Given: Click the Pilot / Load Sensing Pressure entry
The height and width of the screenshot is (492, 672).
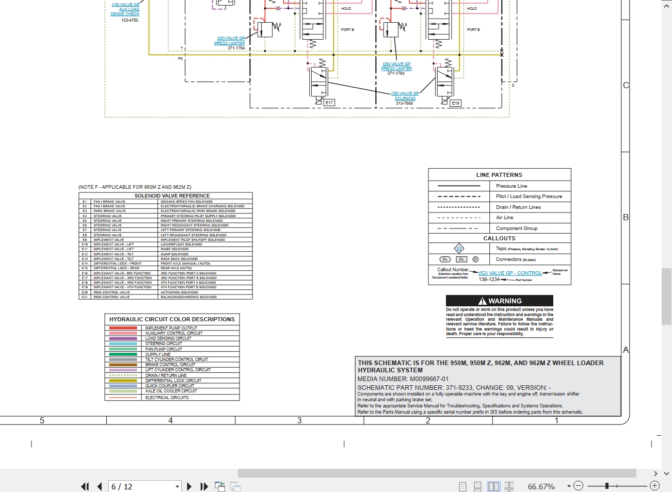Looking at the screenshot, I should point(529,196).
